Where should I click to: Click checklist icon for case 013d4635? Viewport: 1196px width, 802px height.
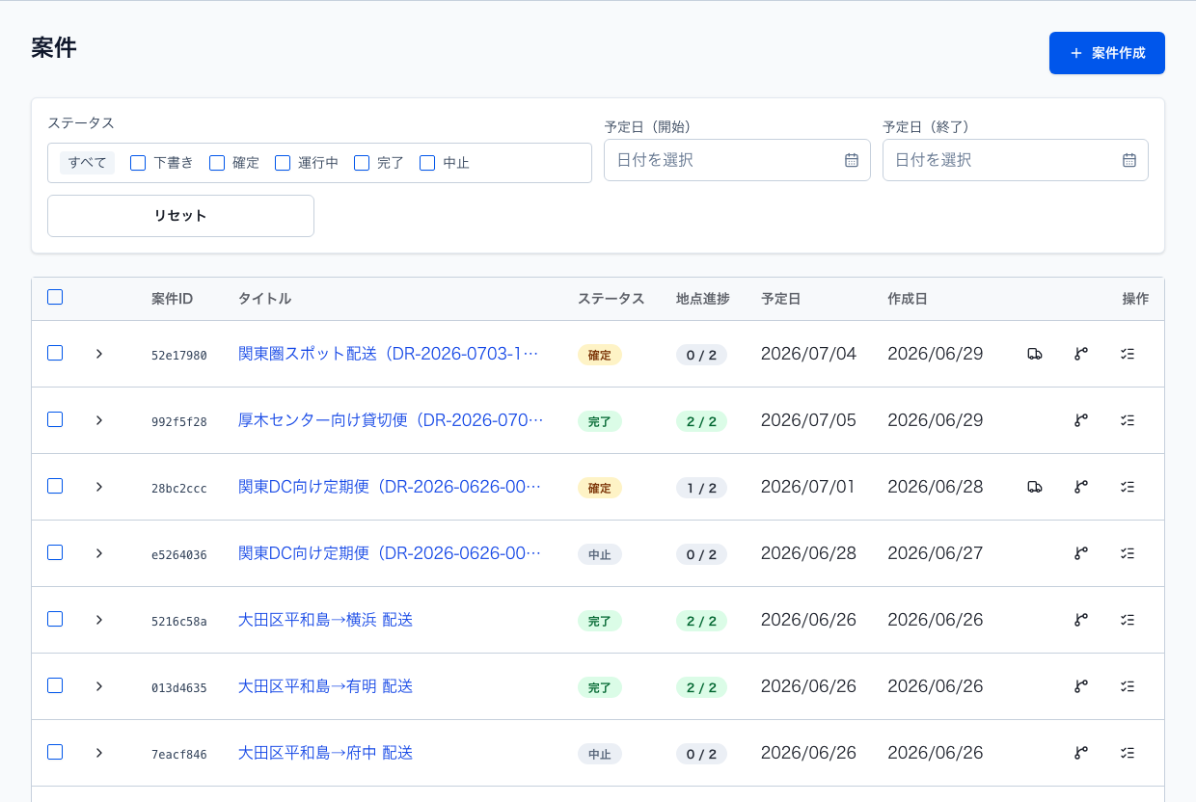click(1128, 686)
